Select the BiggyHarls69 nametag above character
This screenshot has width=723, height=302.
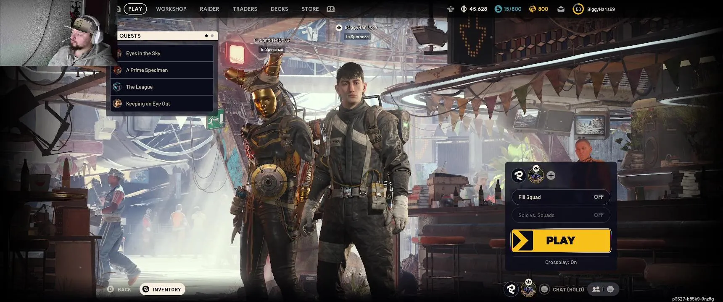click(361, 27)
